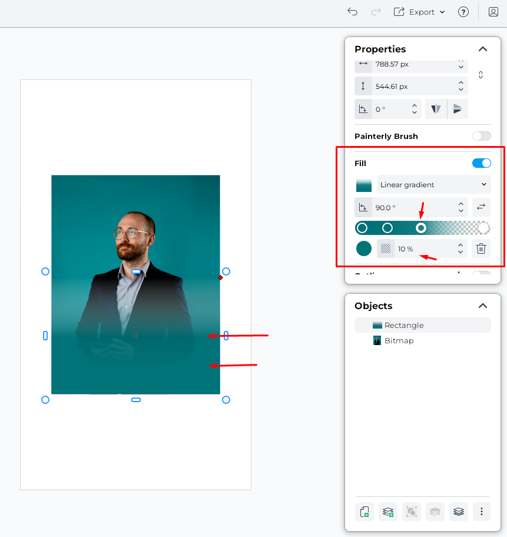The image size is (507, 537).
Task: Reverse the gradient direction with swap icon
Action: tap(481, 207)
